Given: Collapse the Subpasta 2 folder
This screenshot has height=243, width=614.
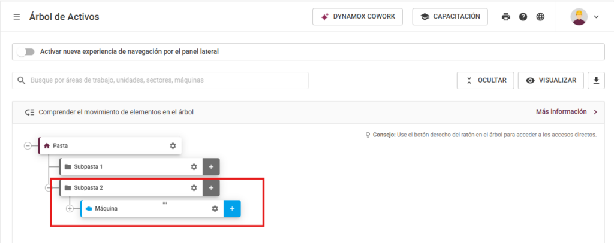Looking at the screenshot, I should point(49,187).
